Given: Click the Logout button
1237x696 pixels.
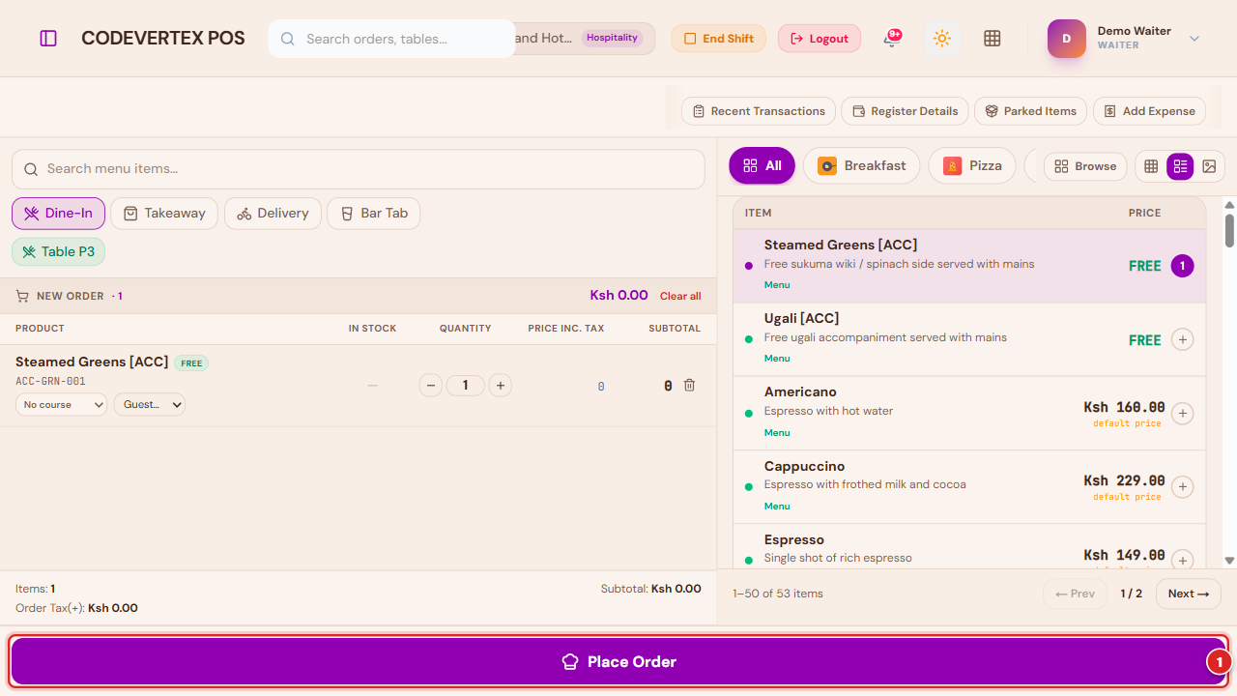Looking at the screenshot, I should [820, 39].
